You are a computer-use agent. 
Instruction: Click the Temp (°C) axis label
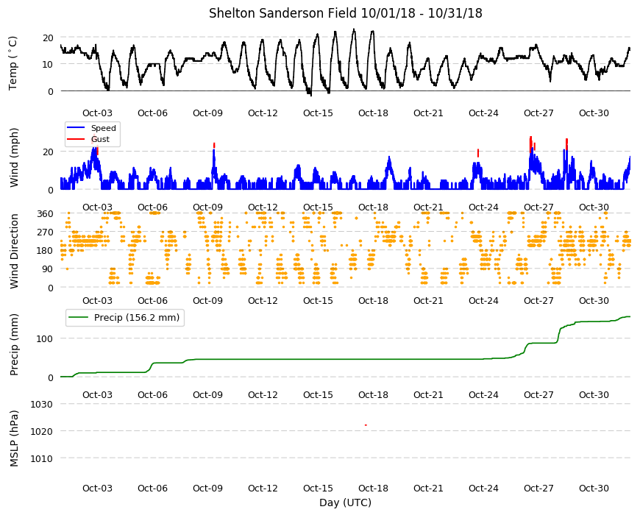[13, 63]
